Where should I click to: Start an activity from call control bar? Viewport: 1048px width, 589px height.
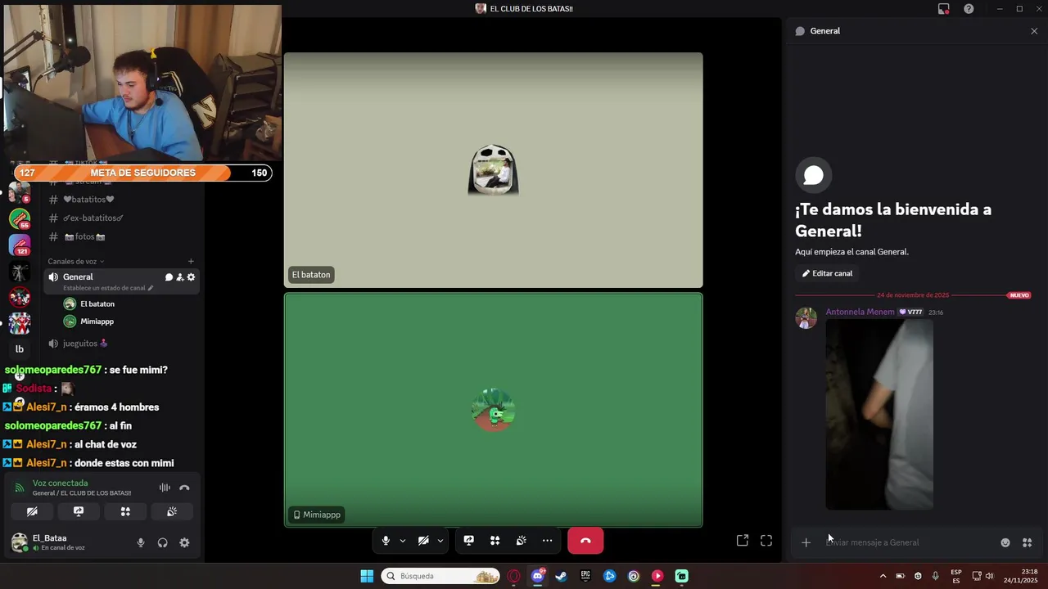tap(495, 541)
